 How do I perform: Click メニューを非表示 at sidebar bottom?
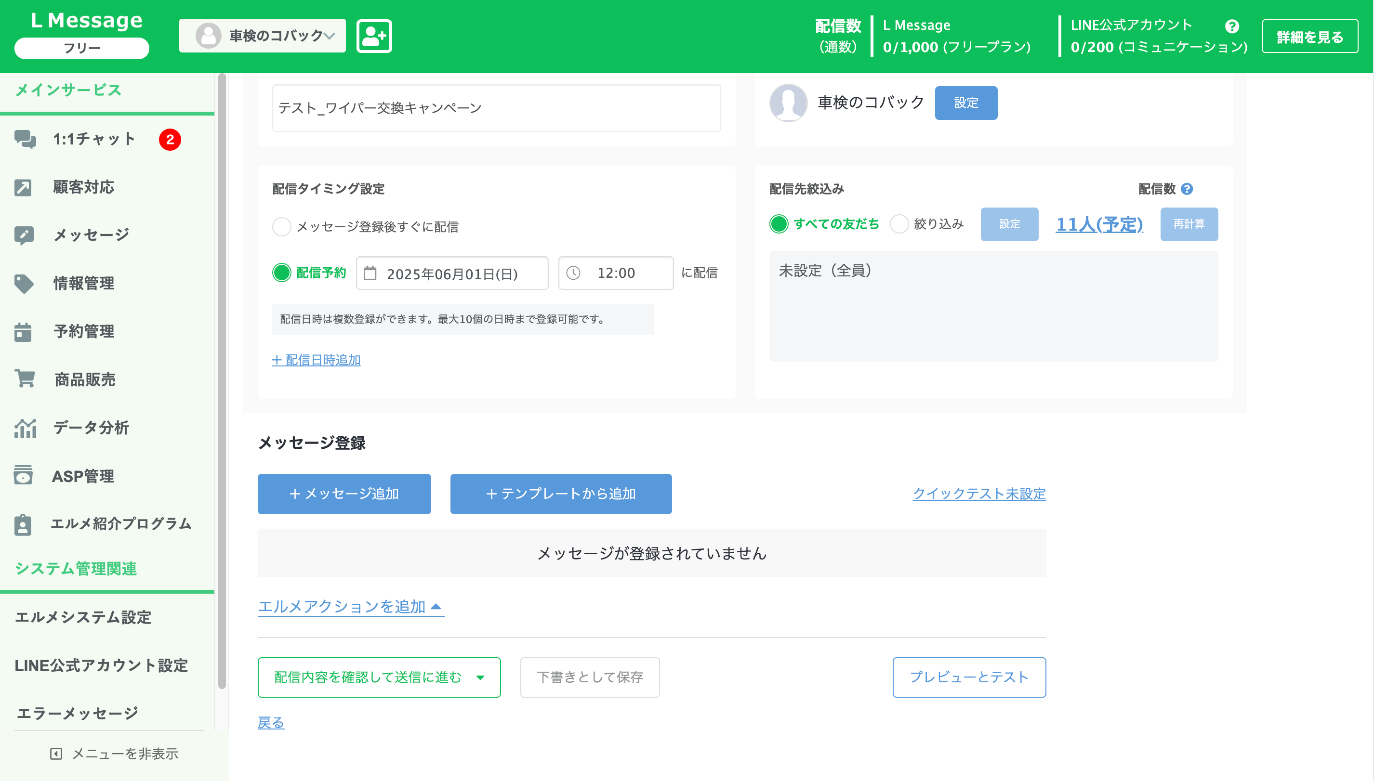click(x=114, y=754)
